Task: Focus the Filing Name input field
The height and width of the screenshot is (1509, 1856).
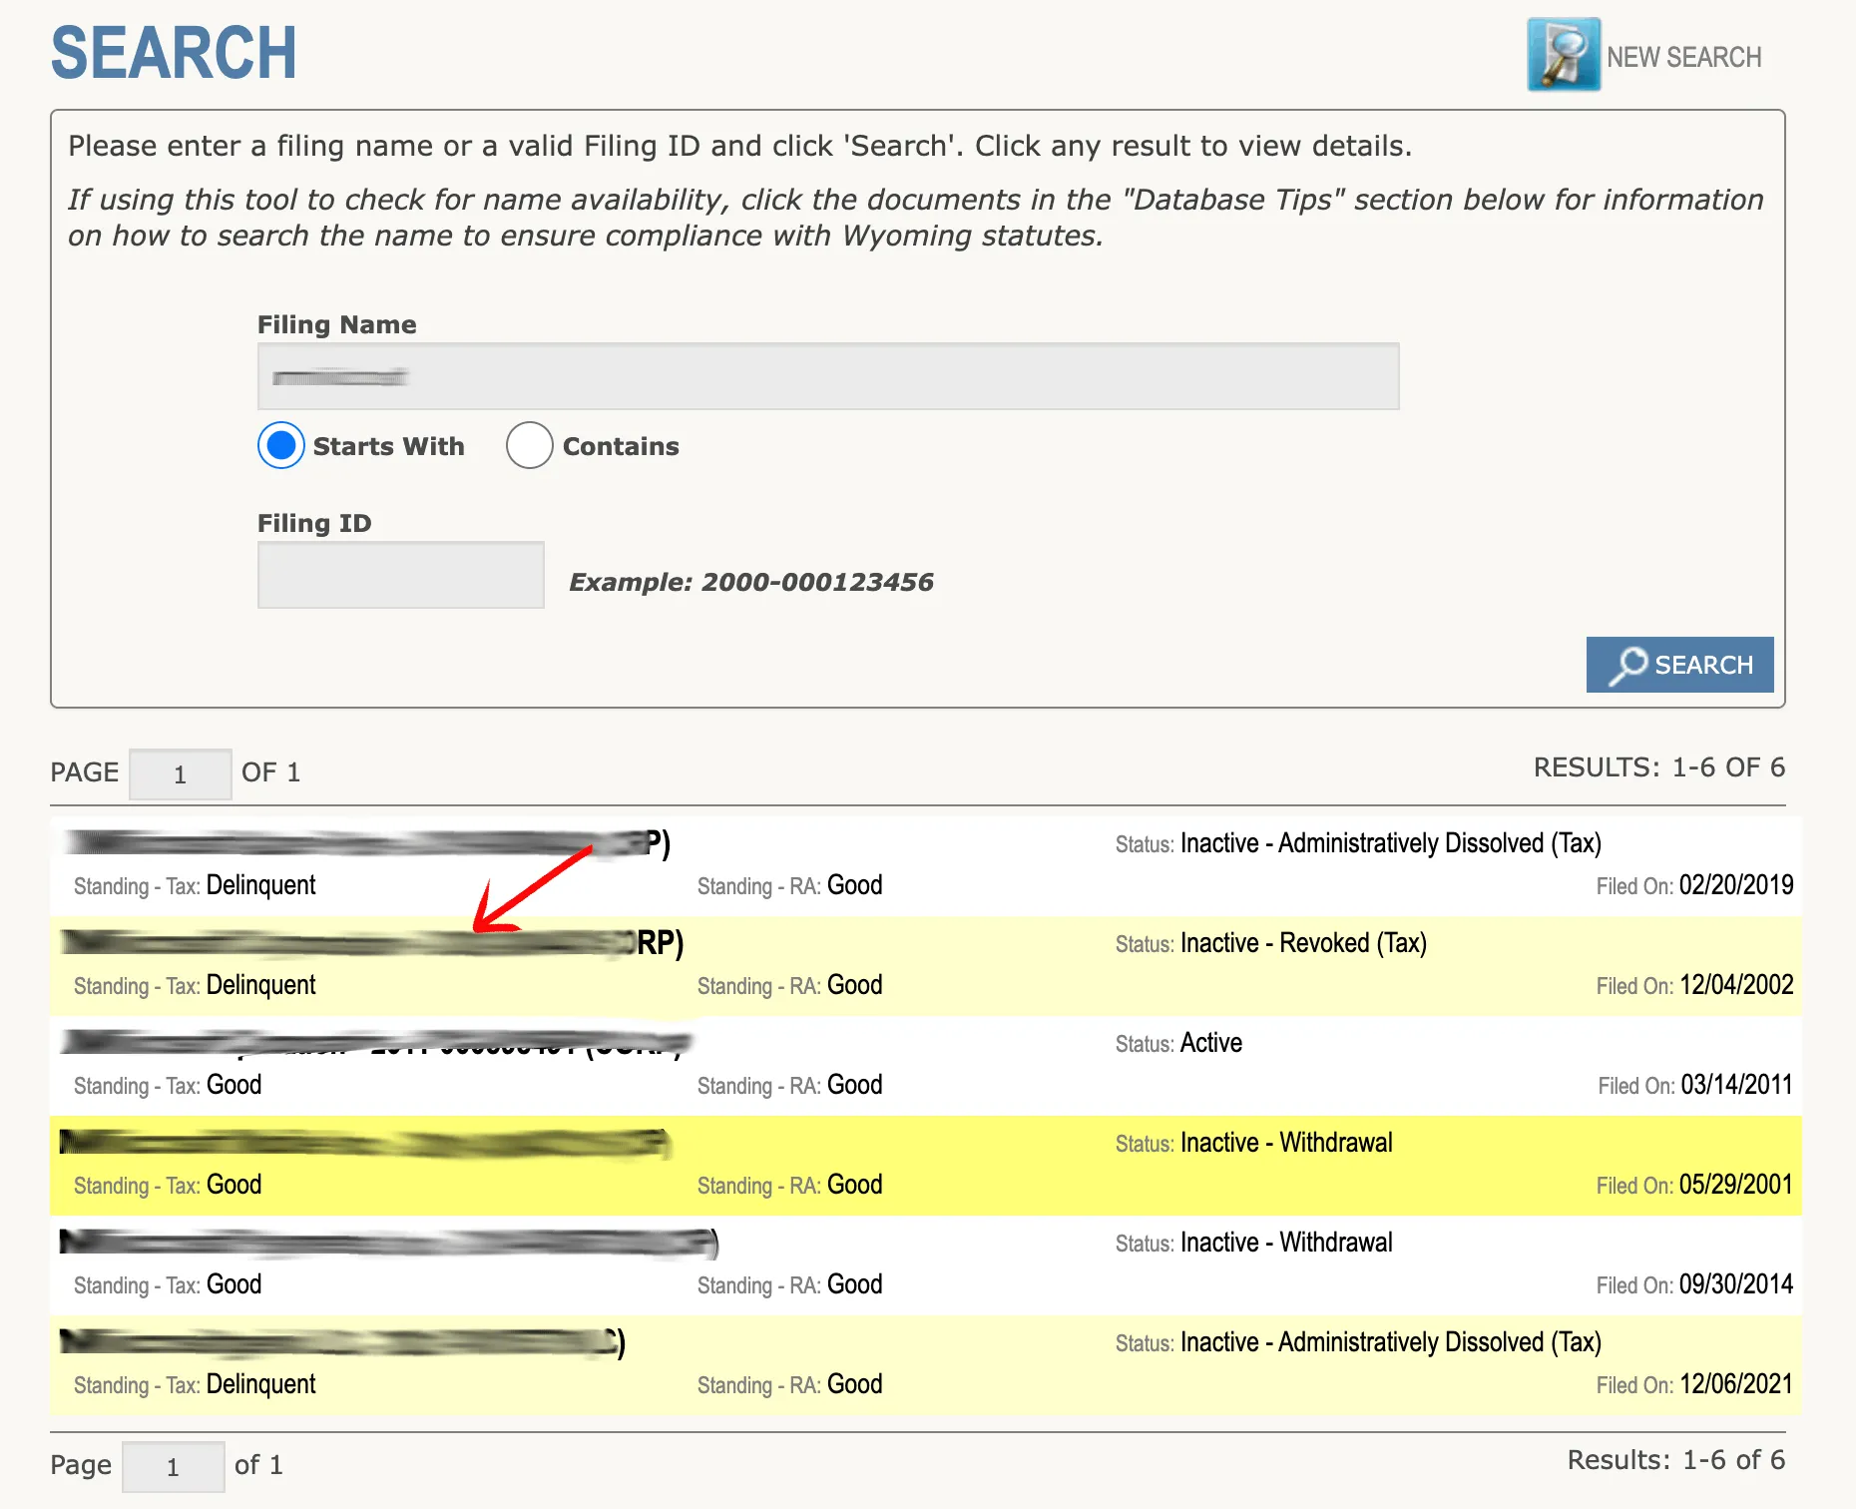Action: [x=828, y=376]
